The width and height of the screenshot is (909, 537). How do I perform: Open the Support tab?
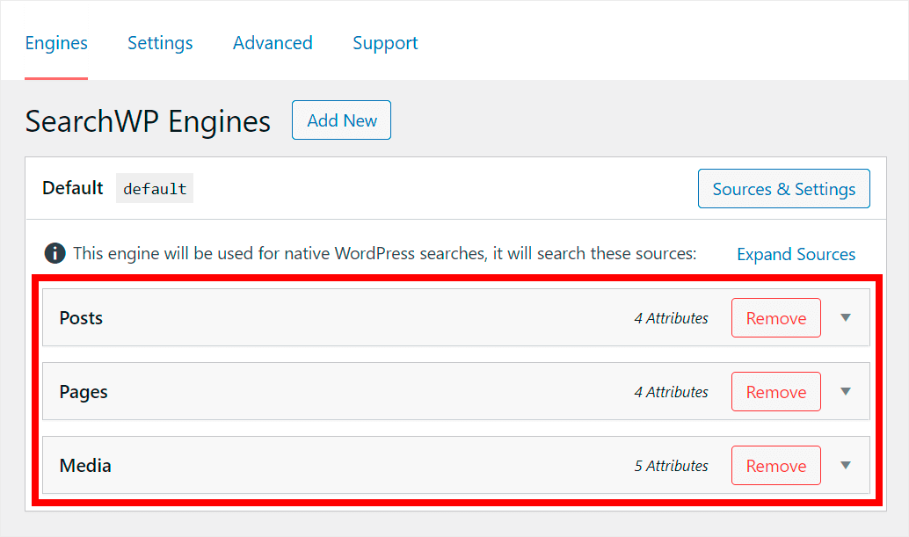pyautogui.click(x=385, y=43)
